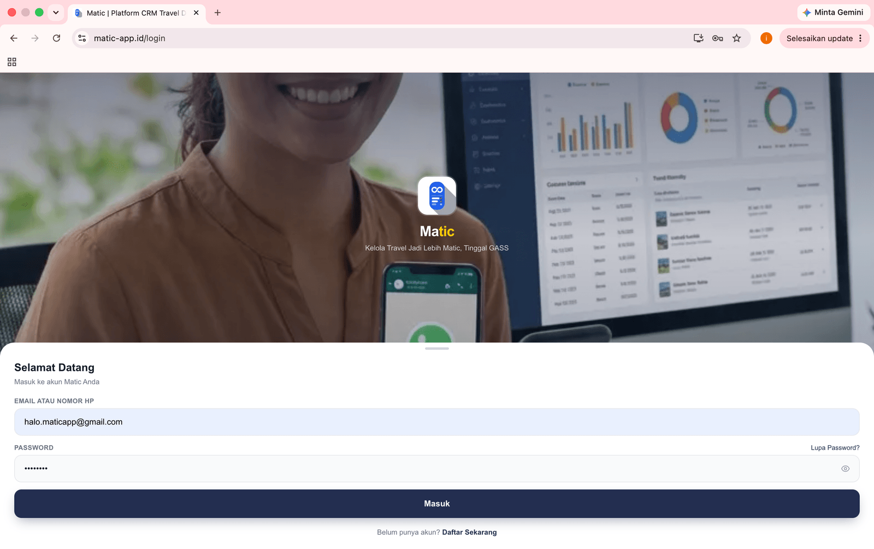Click the login sheet drag handle
The height and width of the screenshot is (549, 874).
tap(437, 349)
